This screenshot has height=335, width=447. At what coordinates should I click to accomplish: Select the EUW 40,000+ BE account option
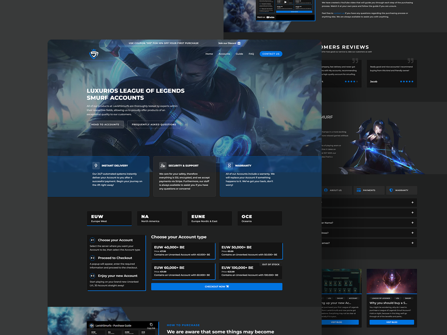tap(183, 251)
